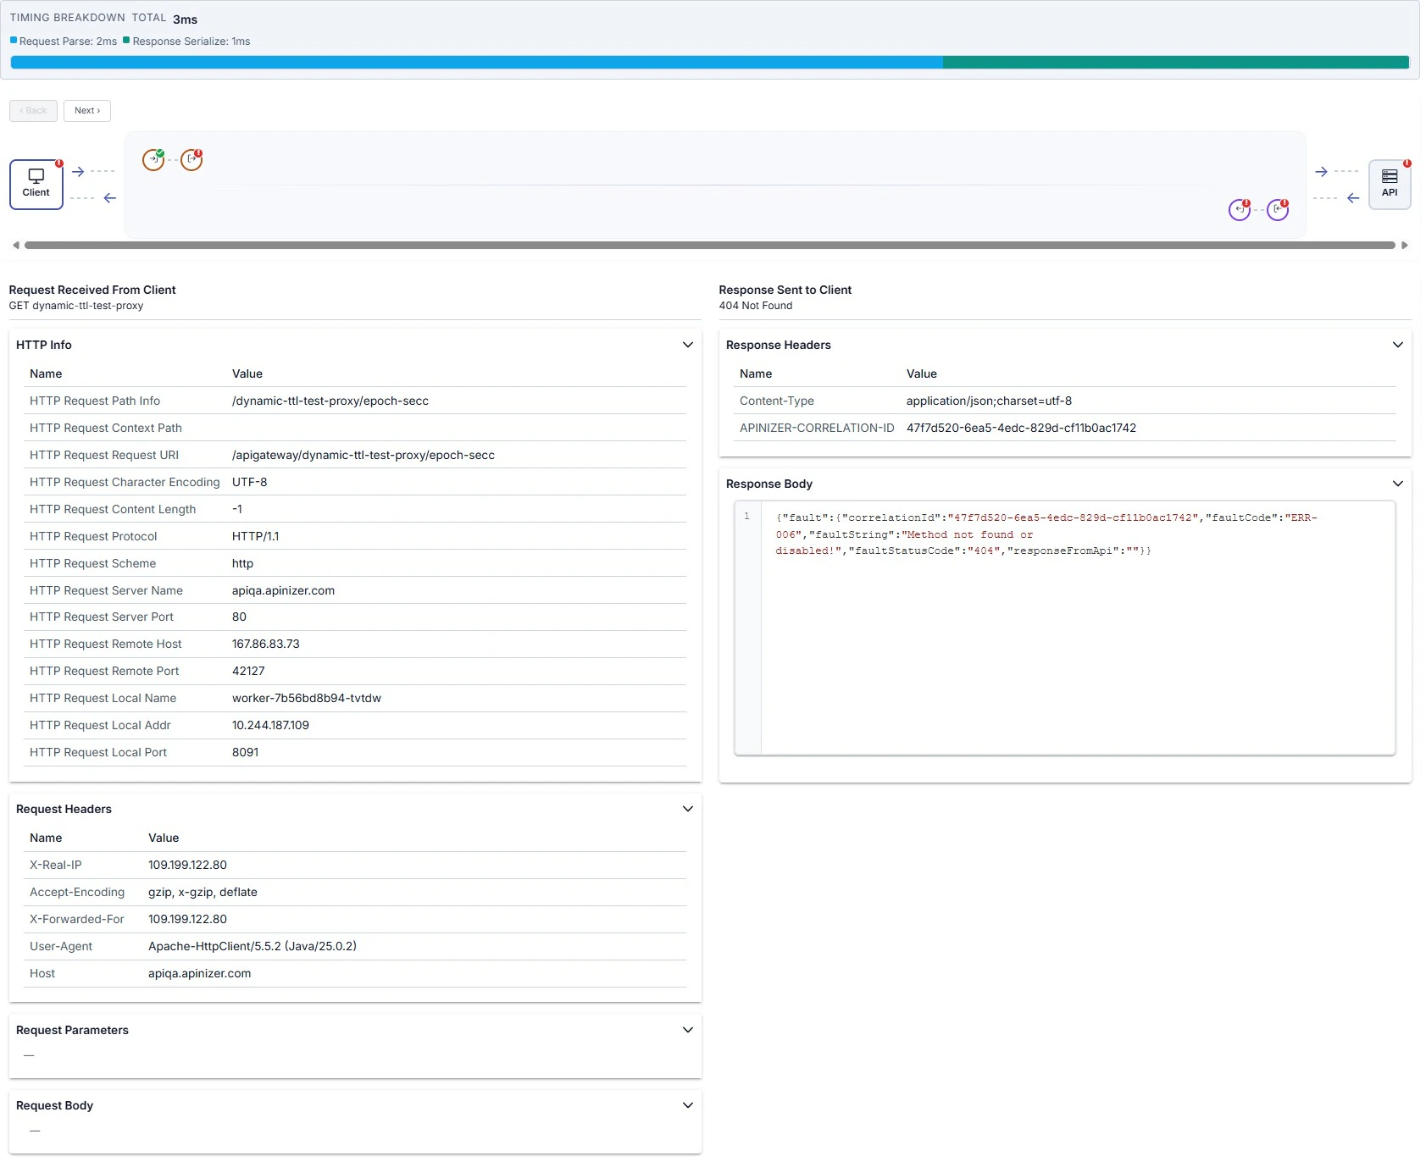Collapse the Response Headers section

click(x=1397, y=345)
